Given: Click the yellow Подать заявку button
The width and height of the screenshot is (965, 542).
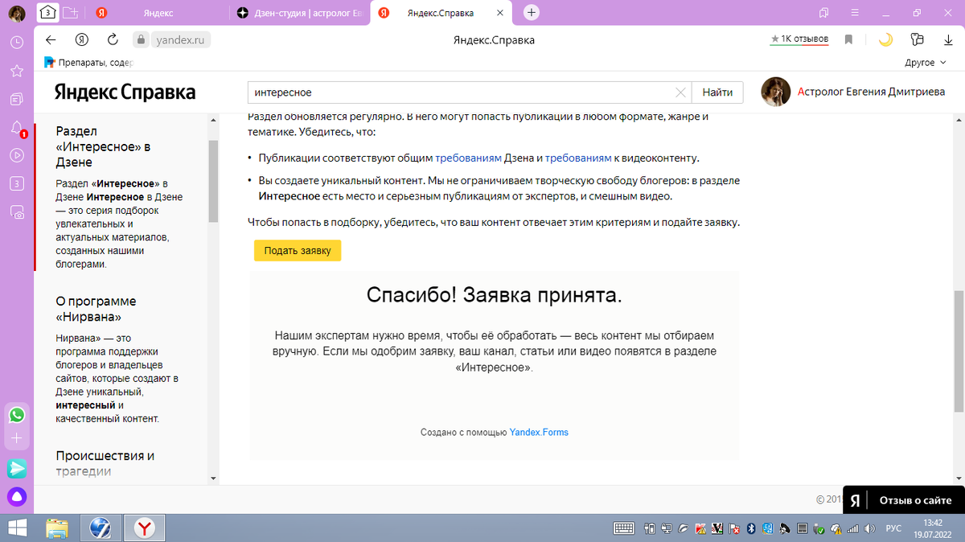Looking at the screenshot, I should (x=298, y=250).
